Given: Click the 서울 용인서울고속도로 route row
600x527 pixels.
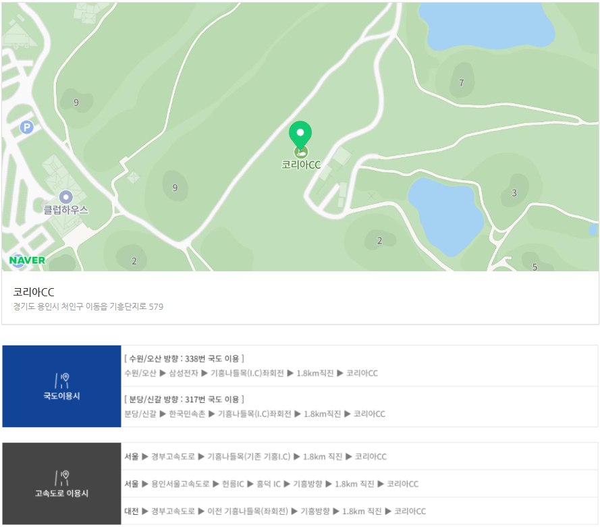Looking at the screenshot, I should (271, 484).
